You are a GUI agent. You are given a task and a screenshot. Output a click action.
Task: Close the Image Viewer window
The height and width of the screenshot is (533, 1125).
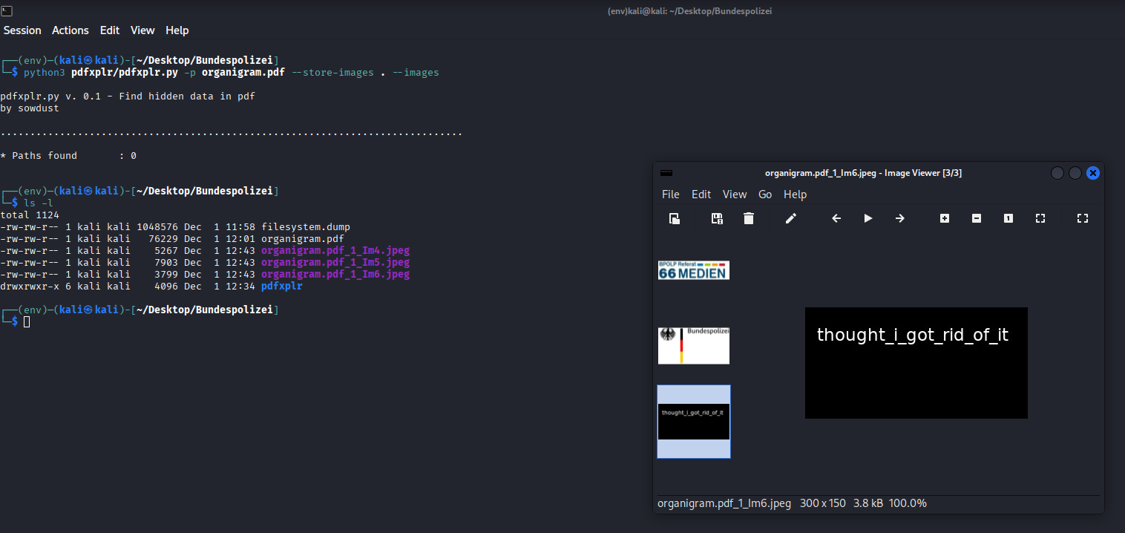click(1092, 173)
